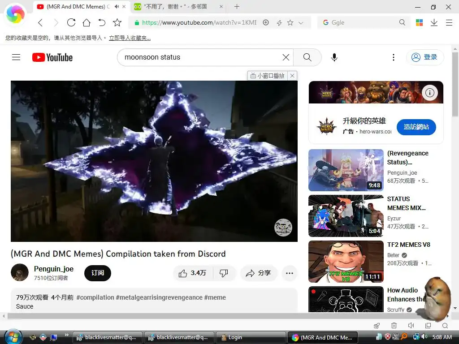Click the browser search magnifier in Google box
The image size is (459, 344).
[402, 22]
